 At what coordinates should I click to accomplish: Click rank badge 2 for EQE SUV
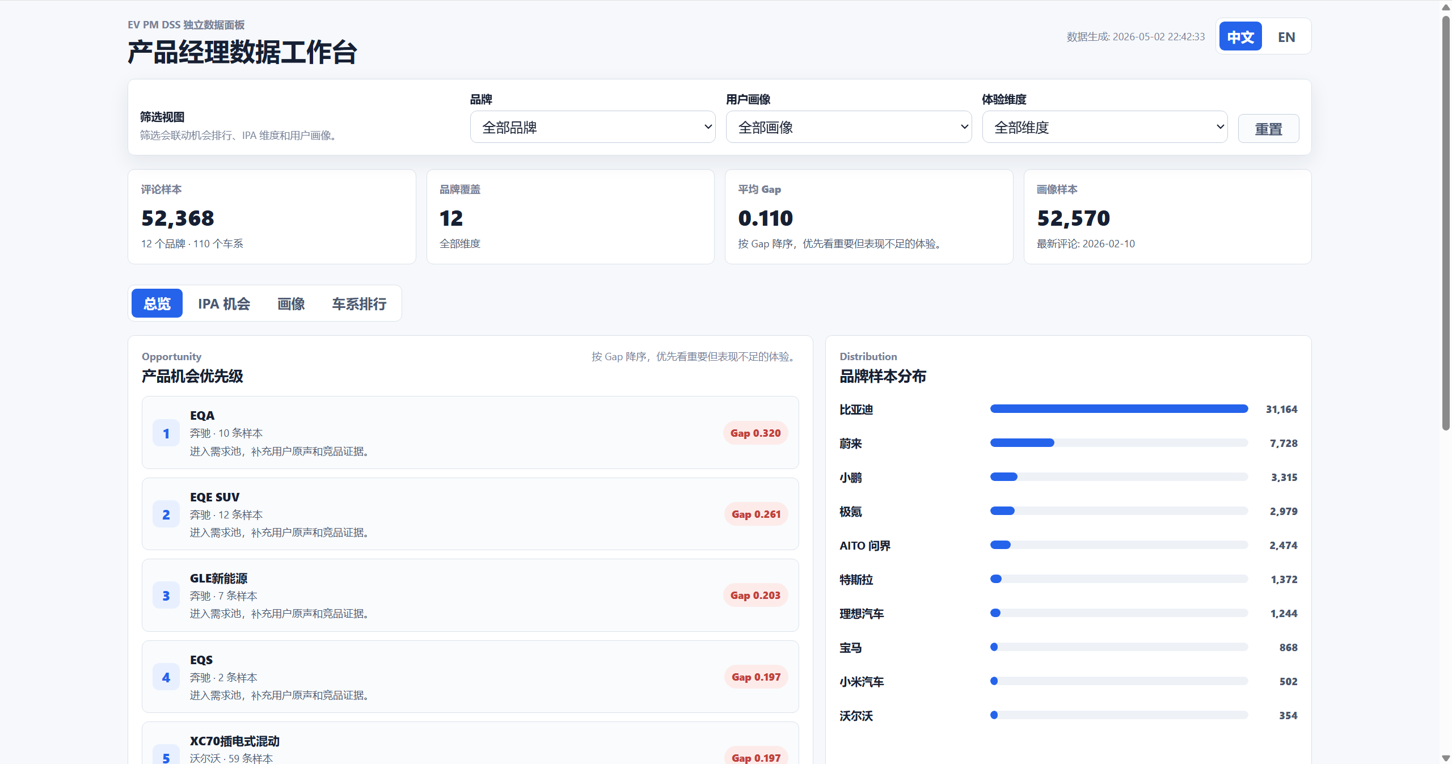(x=166, y=514)
